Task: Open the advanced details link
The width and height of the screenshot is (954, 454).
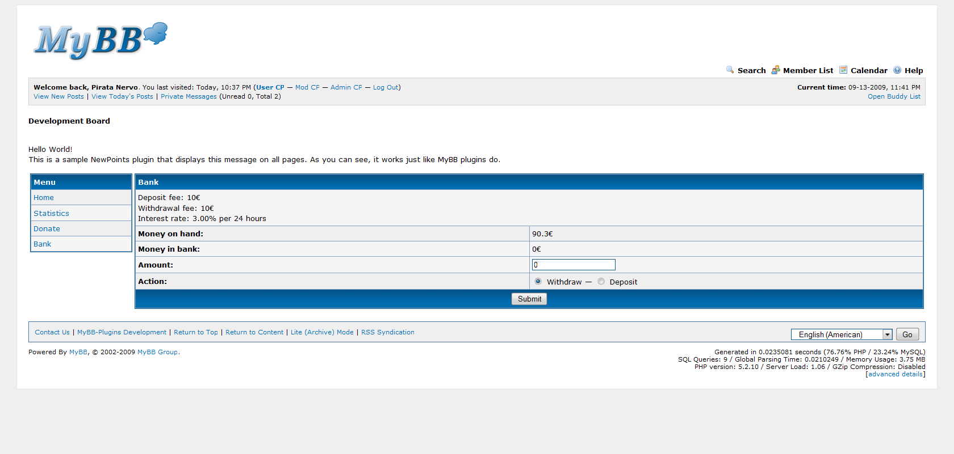Action: pyautogui.click(x=896, y=374)
